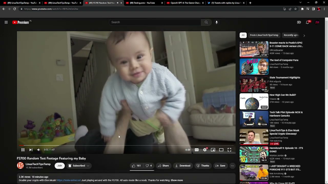Image resolution: width=328 pixels, height=184 pixels.
Task: Show more filter chips with arrow
Action: [x=304, y=36]
